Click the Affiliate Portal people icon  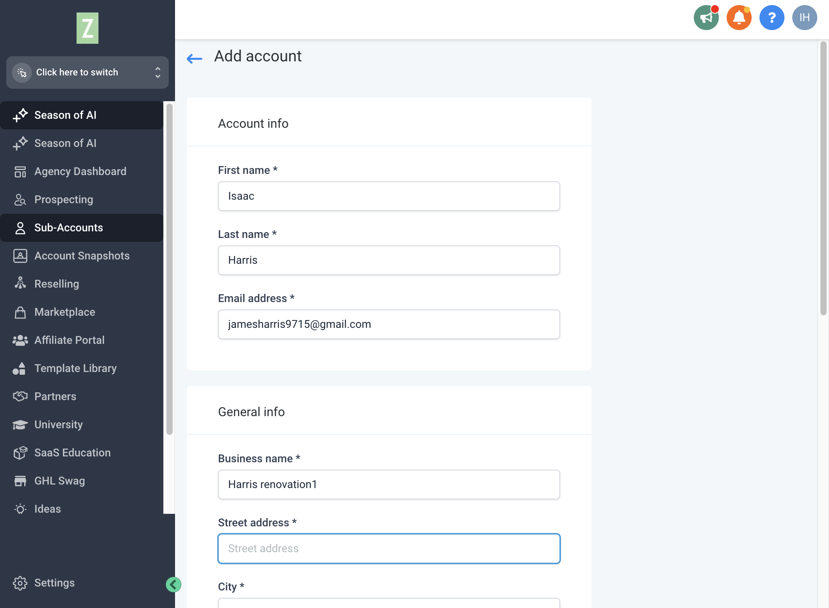(x=20, y=340)
